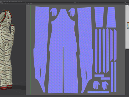Click the first icon in UV window toolbar

(27, 4)
